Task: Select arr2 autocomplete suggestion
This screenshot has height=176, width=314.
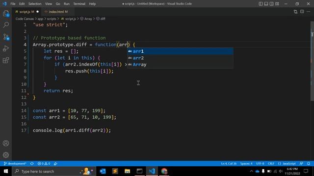Action: (x=180, y=58)
